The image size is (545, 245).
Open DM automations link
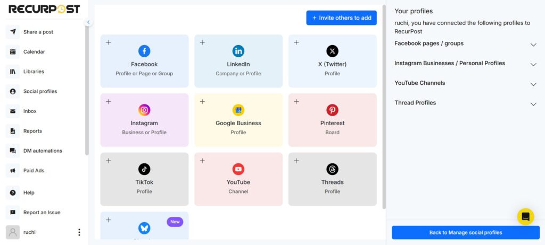(43, 151)
